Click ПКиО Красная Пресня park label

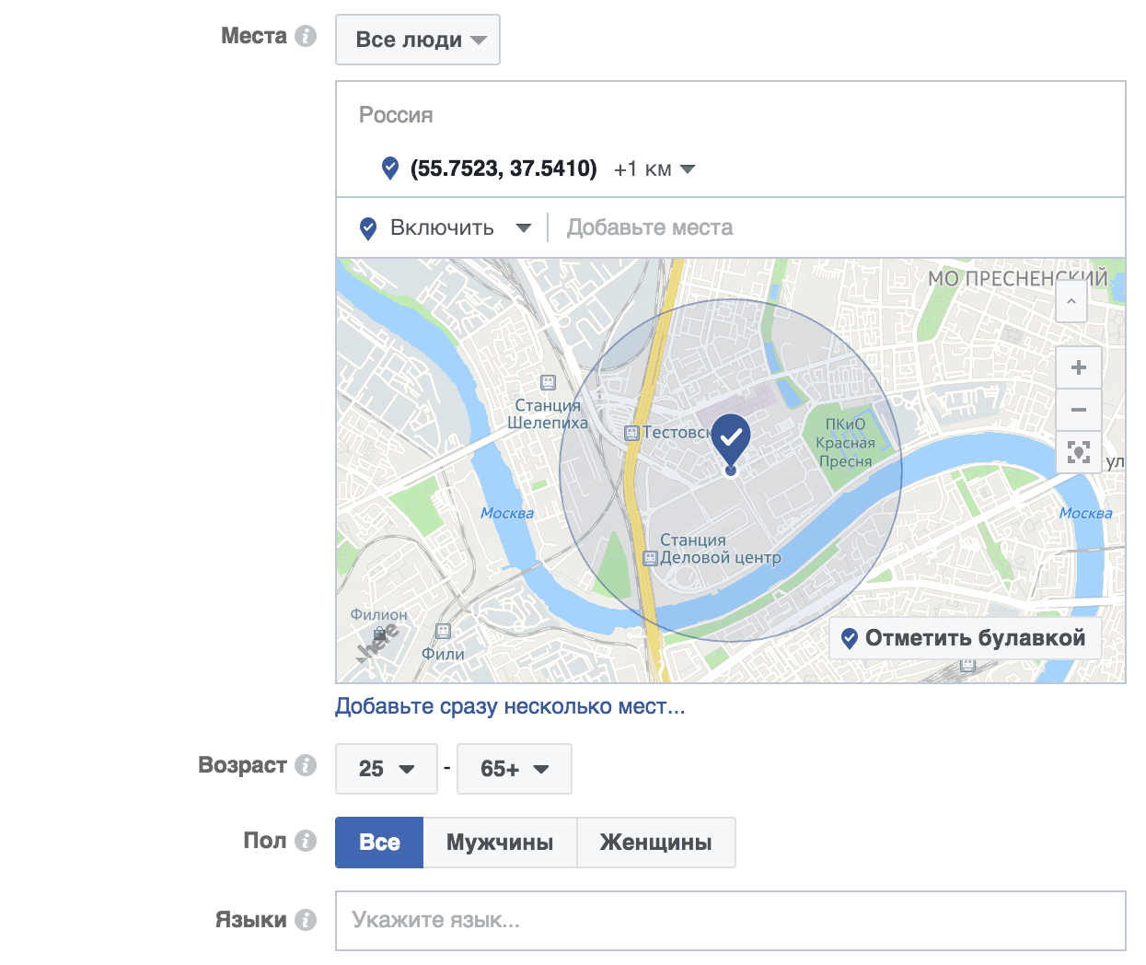[x=845, y=443]
